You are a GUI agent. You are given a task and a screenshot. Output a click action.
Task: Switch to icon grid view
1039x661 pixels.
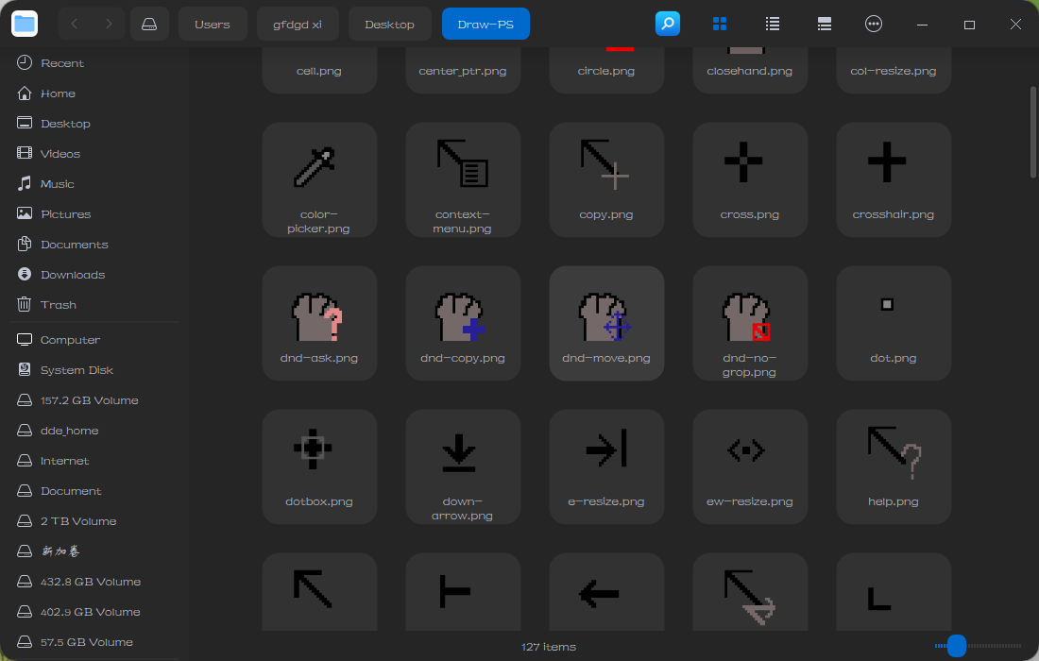(720, 24)
